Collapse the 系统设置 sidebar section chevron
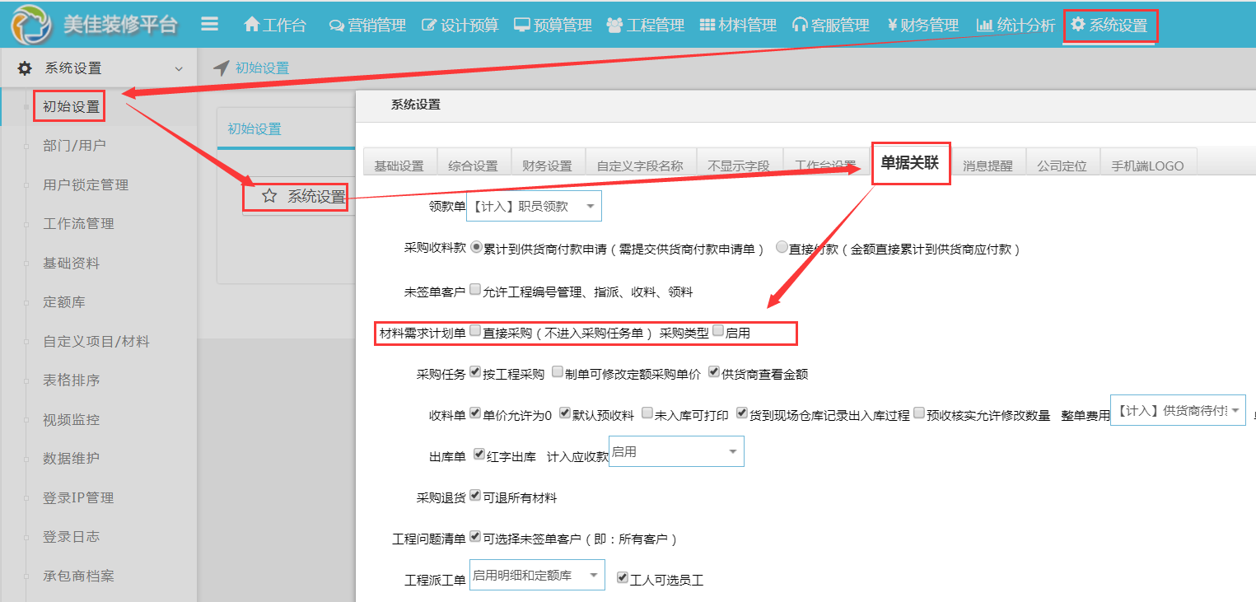This screenshot has width=1256, height=602. [x=179, y=69]
